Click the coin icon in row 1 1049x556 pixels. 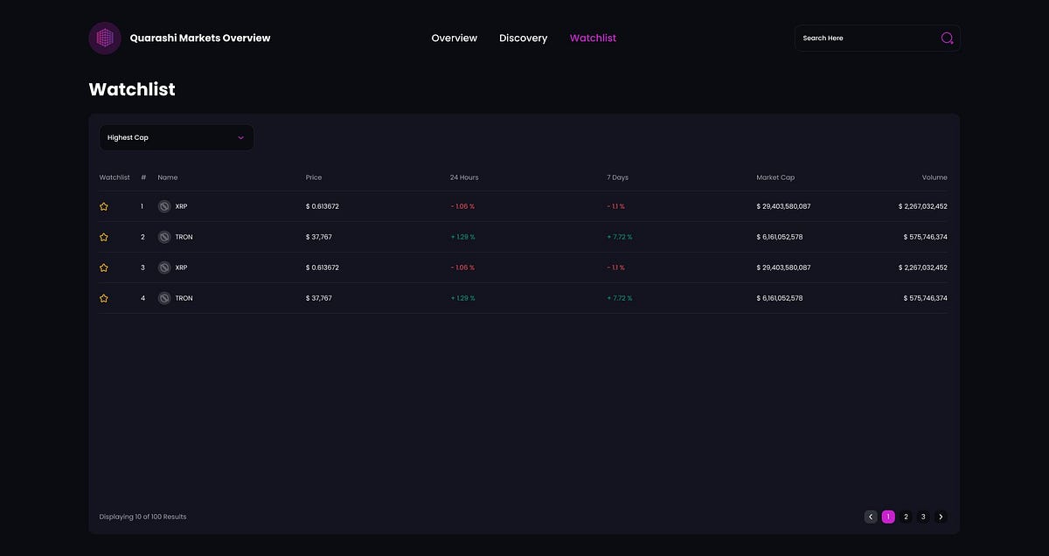click(x=163, y=206)
